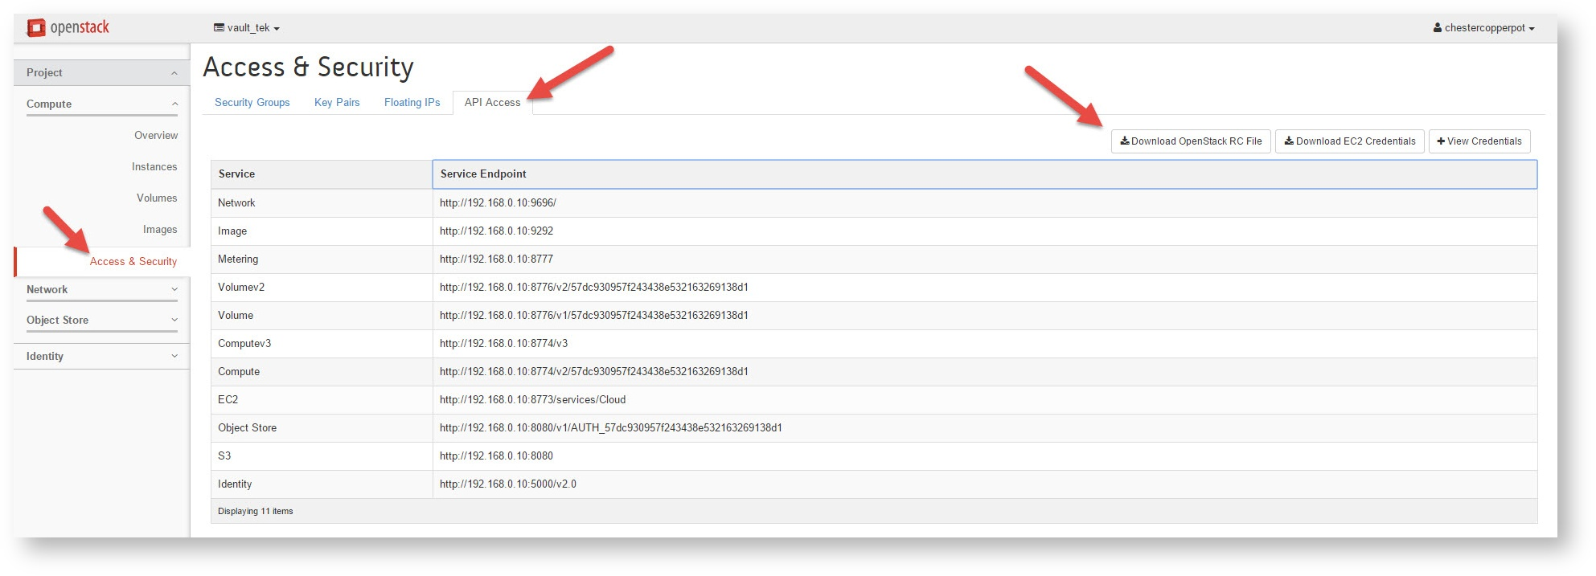Click the View Credentials button
Screen dimensions: 1596x576
1479,141
